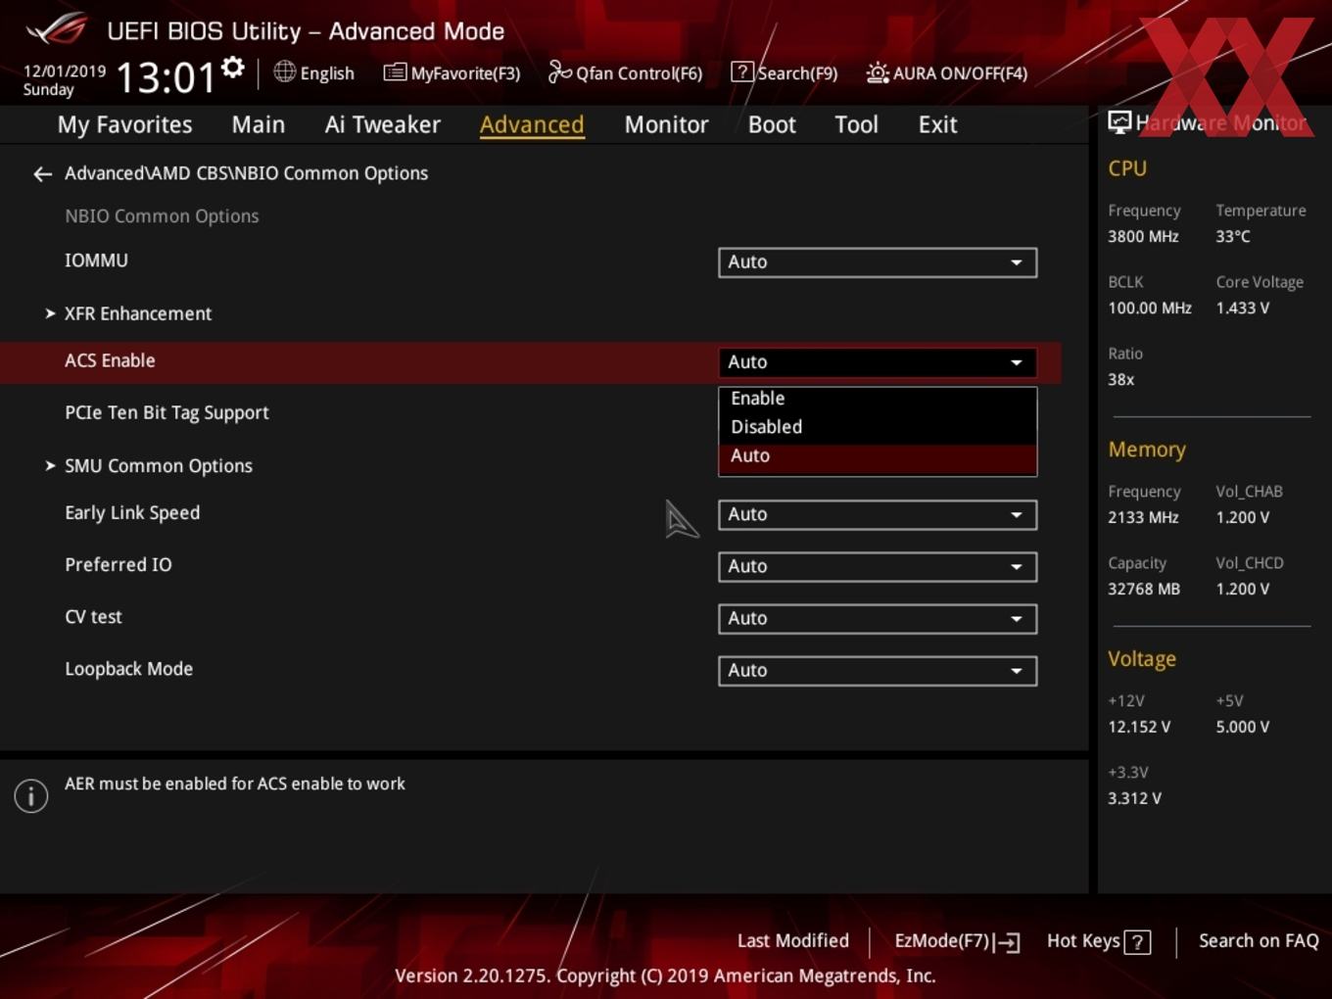Expand SMU Common Options submenu
This screenshot has height=999, width=1332.
point(149,467)
